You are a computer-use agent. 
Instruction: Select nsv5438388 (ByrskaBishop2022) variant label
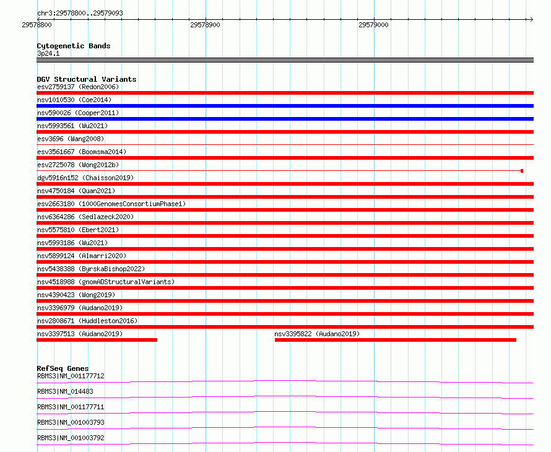coord(91,269)
